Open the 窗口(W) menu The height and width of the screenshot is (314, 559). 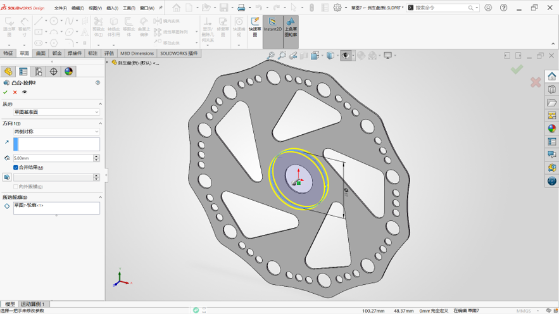(147, 8)
